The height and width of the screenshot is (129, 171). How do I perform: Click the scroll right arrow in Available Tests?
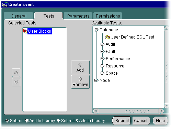[161, 111]
